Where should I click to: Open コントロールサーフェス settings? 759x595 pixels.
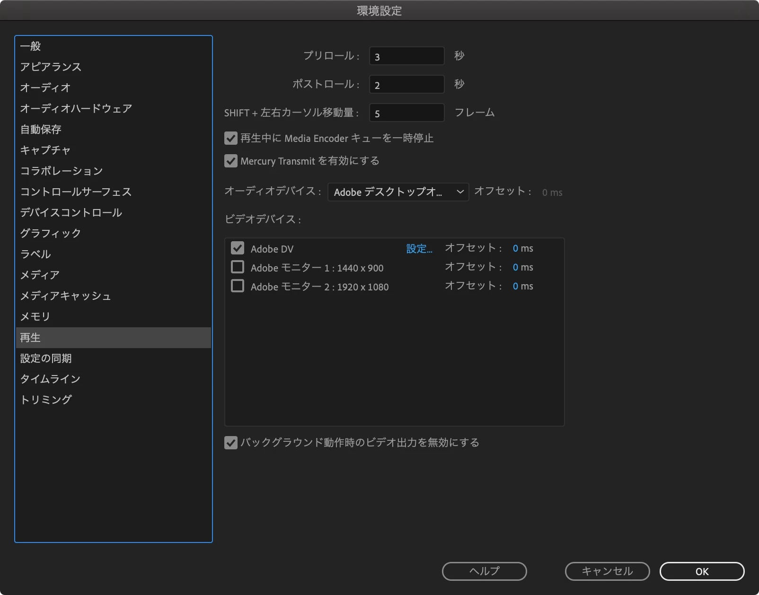[113, 192]
